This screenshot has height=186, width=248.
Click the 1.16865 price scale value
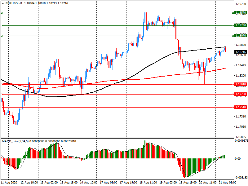241,137
